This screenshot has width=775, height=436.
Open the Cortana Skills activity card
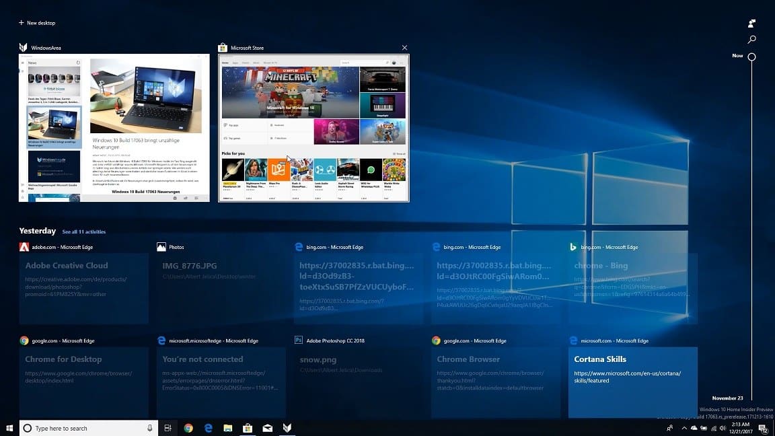click(x=632, y=381)
